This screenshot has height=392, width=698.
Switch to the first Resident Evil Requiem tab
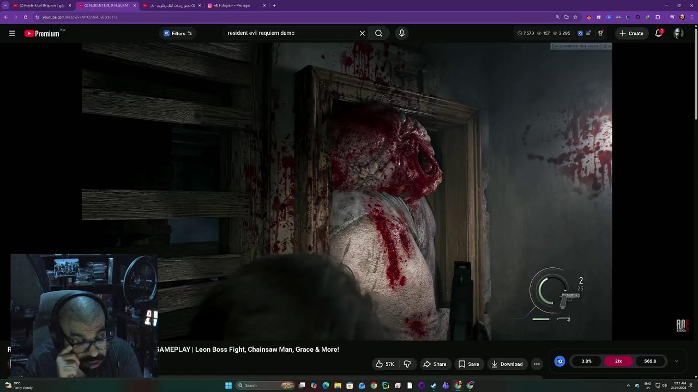click(43, 5)
